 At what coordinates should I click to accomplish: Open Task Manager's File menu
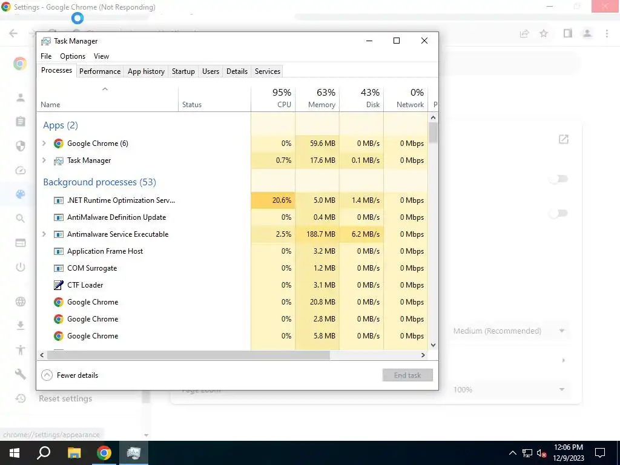(46, 56)
